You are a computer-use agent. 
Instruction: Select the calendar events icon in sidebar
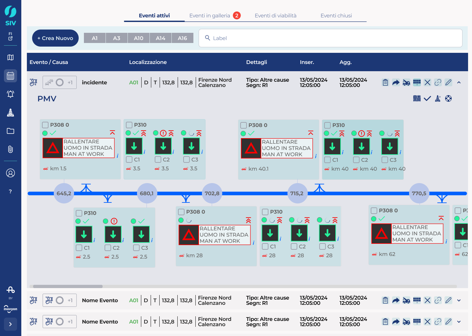(x=10, y=76)
